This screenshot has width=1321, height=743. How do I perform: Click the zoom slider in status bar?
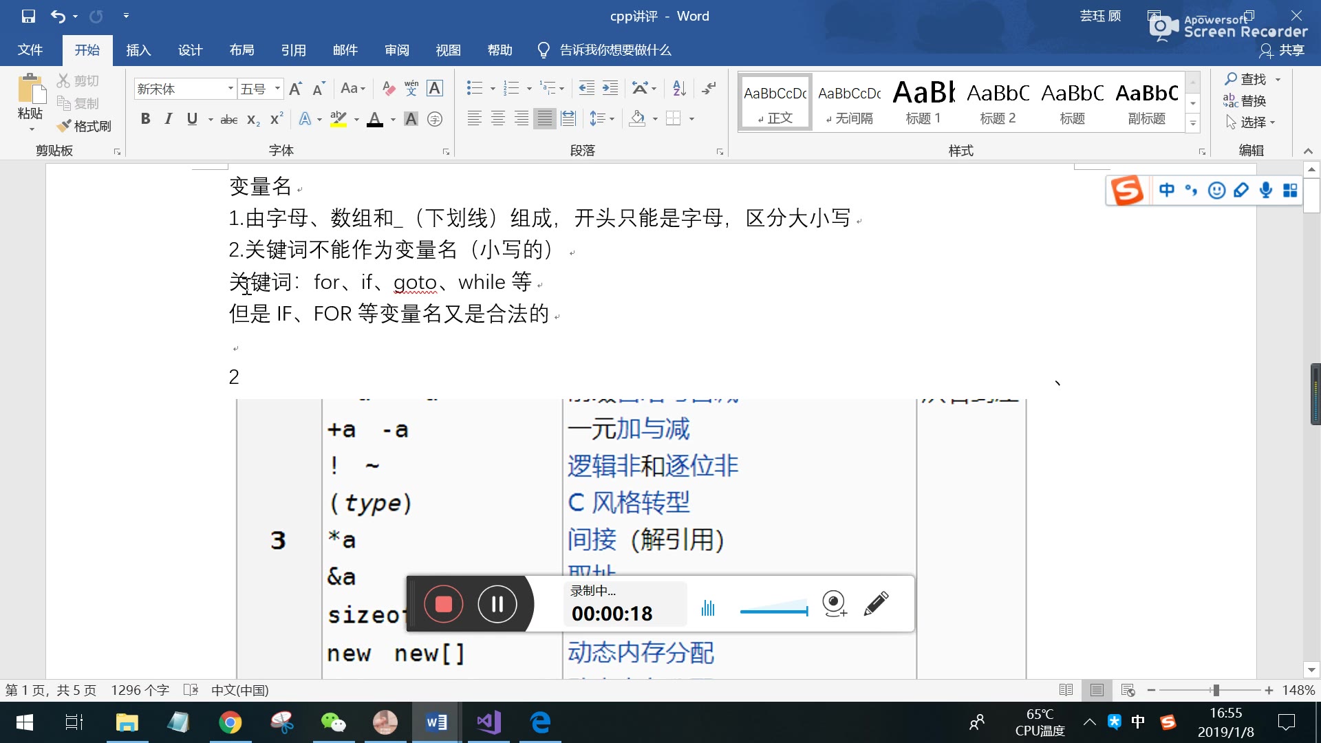[1216, 690]
